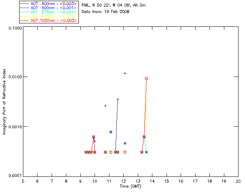Viewport: 245px width, 196px height.
Task: Click the "Data from: 19 Feb 2008" line
Action: click(x=106, y=12)
